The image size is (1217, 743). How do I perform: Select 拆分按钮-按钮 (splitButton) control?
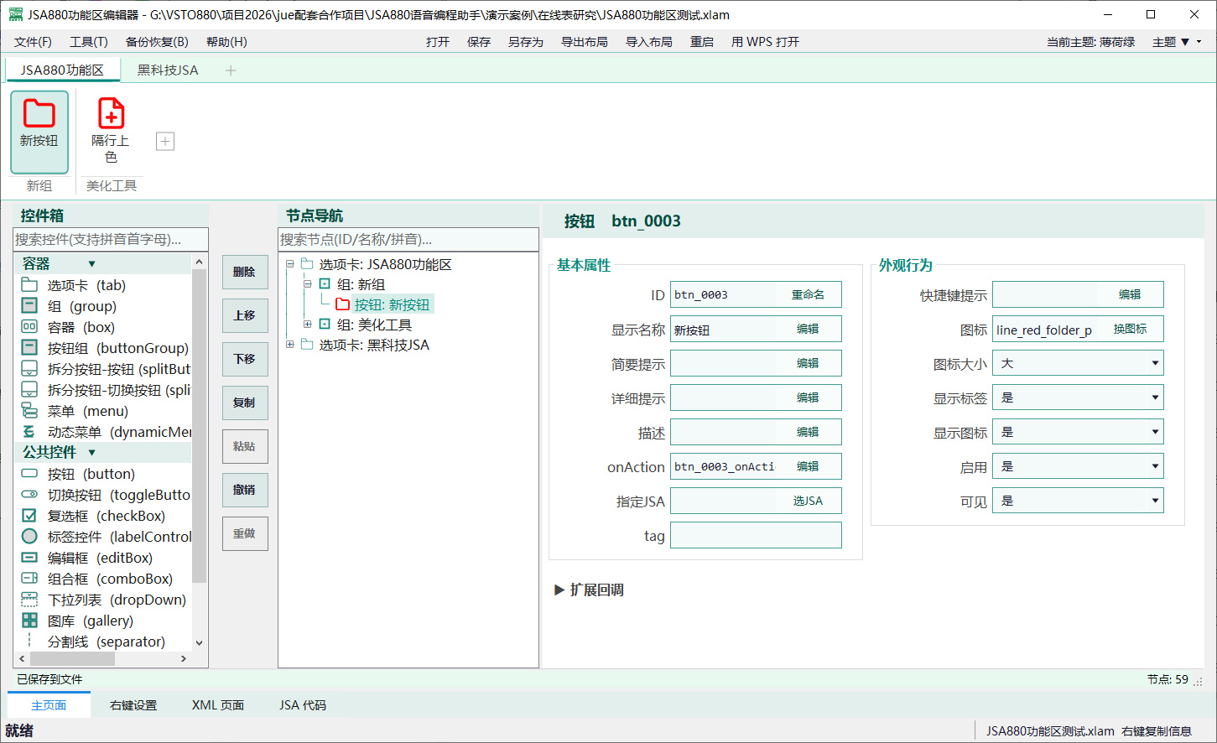pyautogui.click(x=106, y=369)
